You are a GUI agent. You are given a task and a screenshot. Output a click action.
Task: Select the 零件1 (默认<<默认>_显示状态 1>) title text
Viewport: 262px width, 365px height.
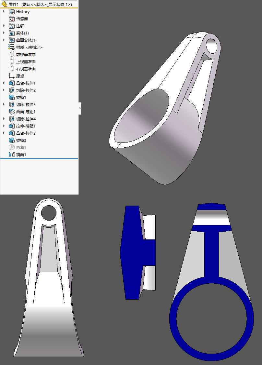(x=40, y=5)
